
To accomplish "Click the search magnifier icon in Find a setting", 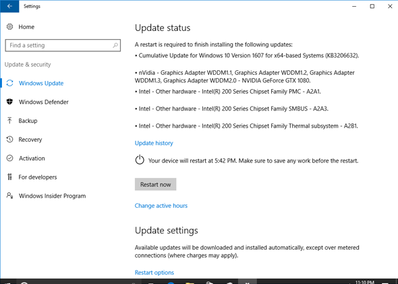I will coord(115,45).
